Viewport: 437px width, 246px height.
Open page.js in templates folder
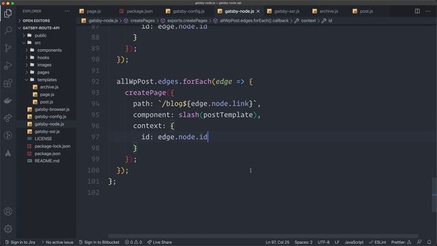coord(47,94)
